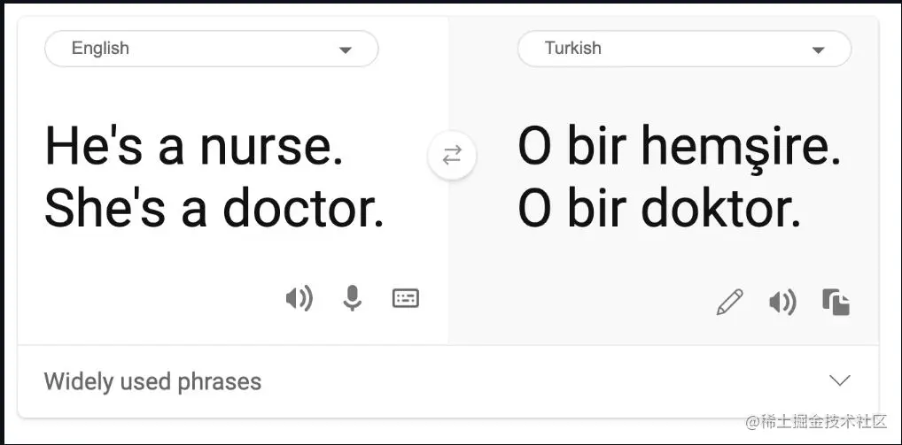Image resolution: width=902 pixels, height=445 pixels.
Task: Click the "Turkish" language label text
Action: point(573,48)
